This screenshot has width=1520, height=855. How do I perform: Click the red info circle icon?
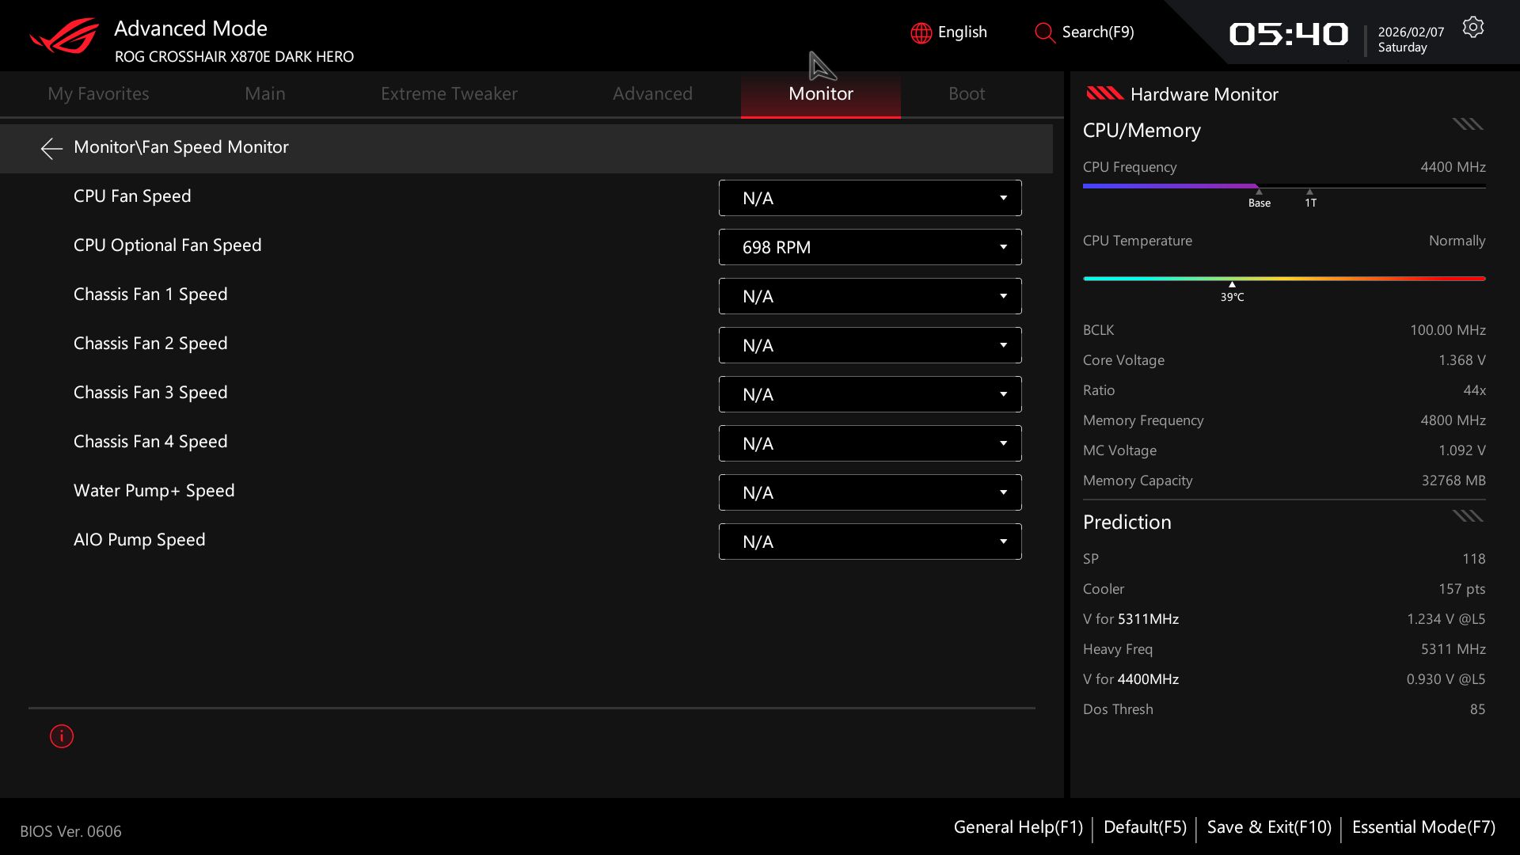pyautogui.click(x=62, y=736)
